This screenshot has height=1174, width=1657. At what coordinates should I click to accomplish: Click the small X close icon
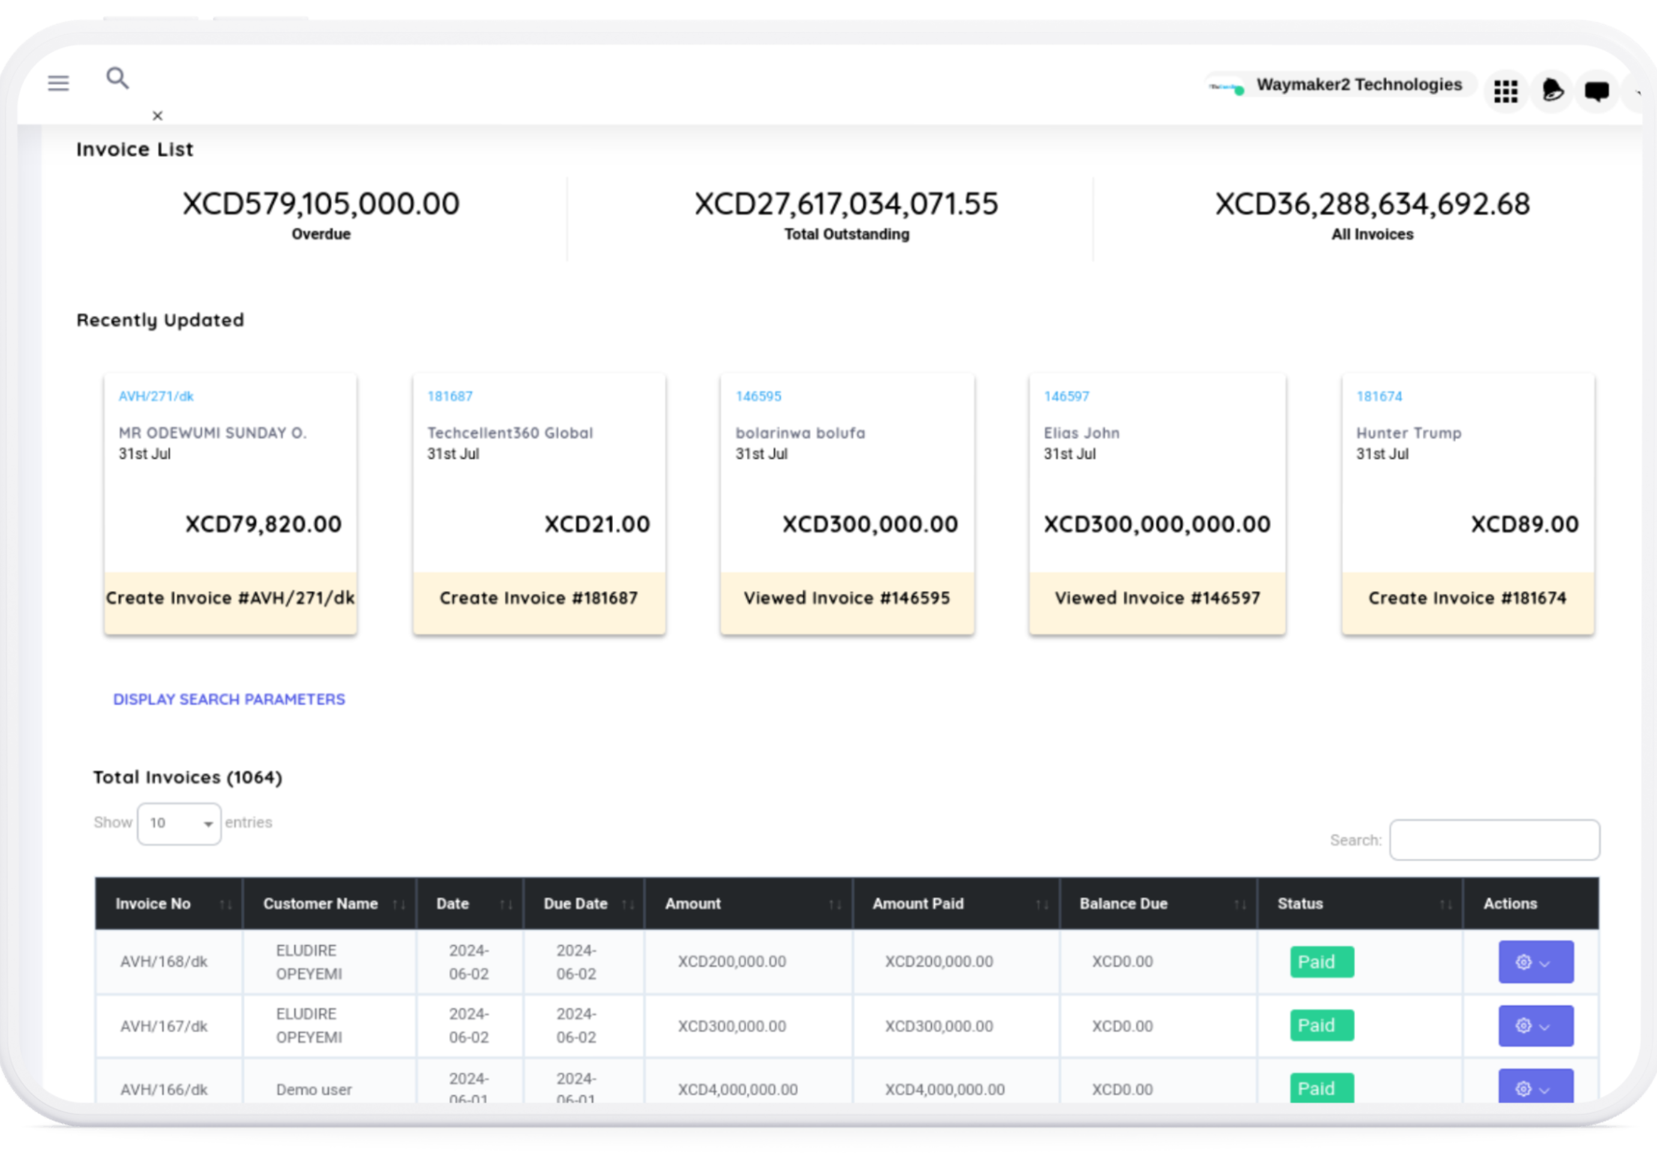click(158, 116)
